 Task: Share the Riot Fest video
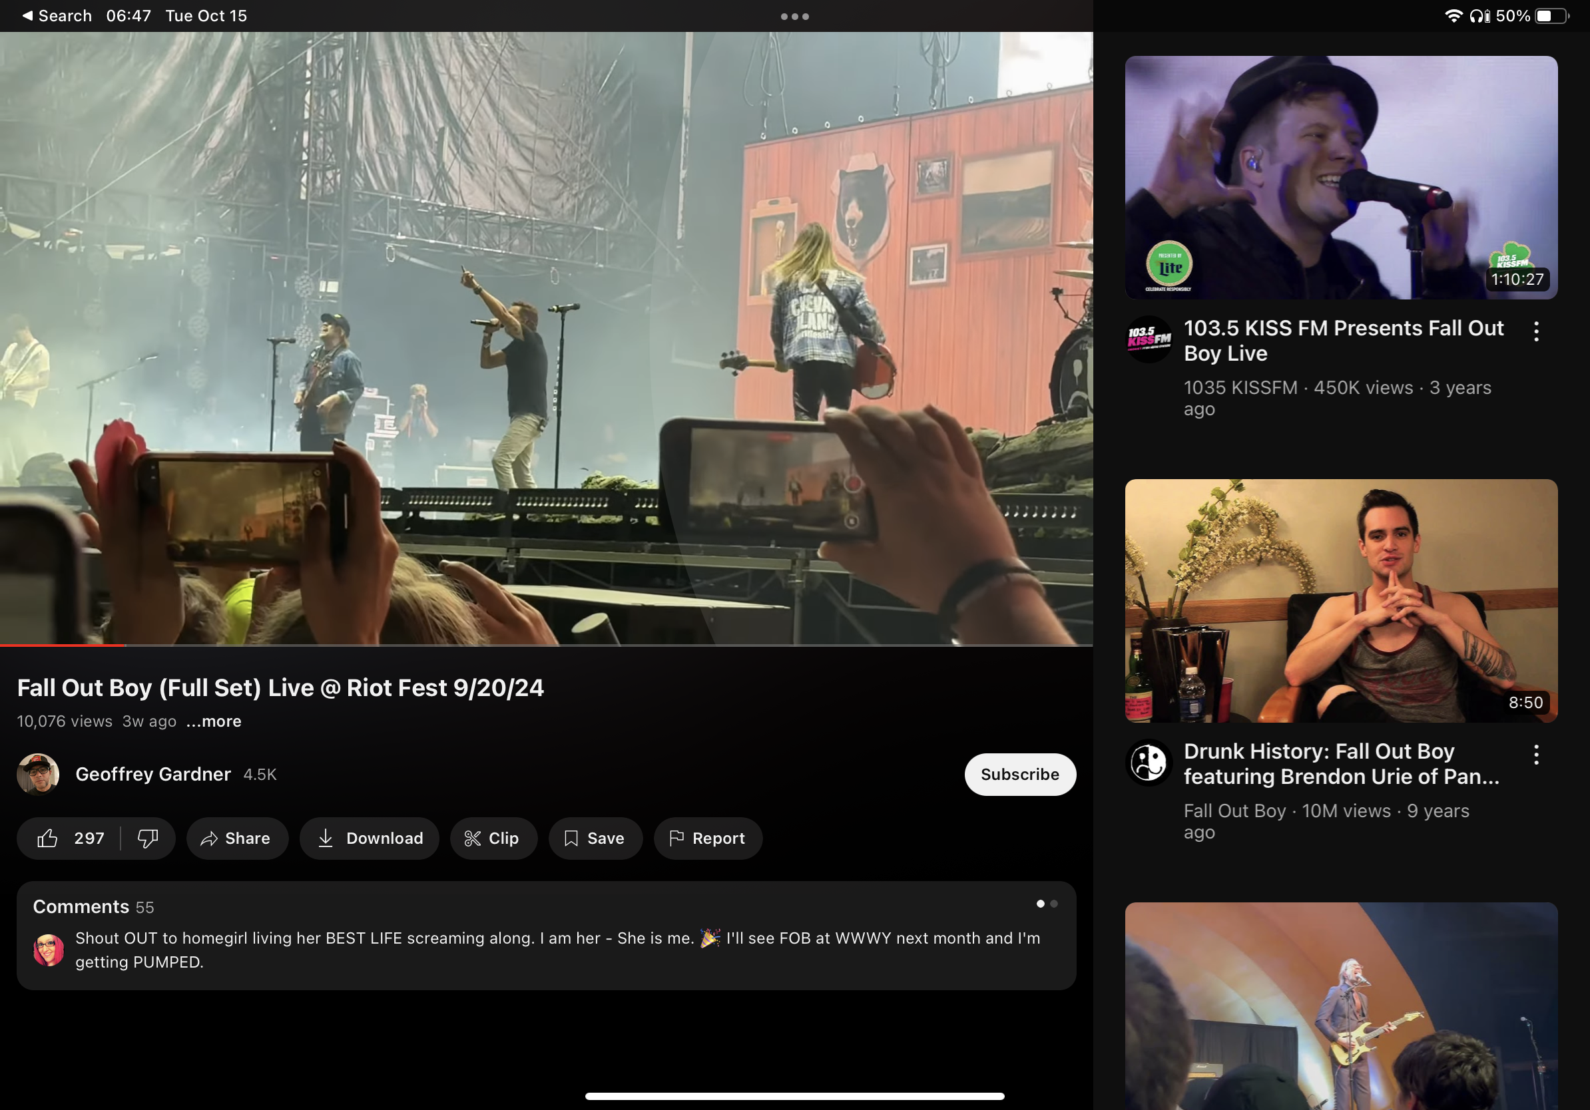[x=237, y=838]
